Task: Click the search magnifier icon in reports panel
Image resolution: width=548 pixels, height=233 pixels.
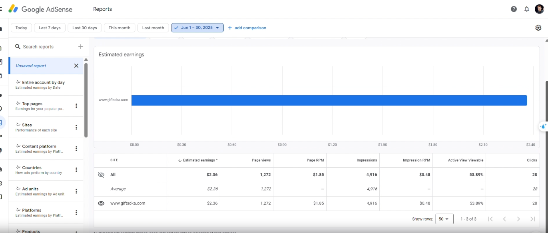Action: (18, 47)
